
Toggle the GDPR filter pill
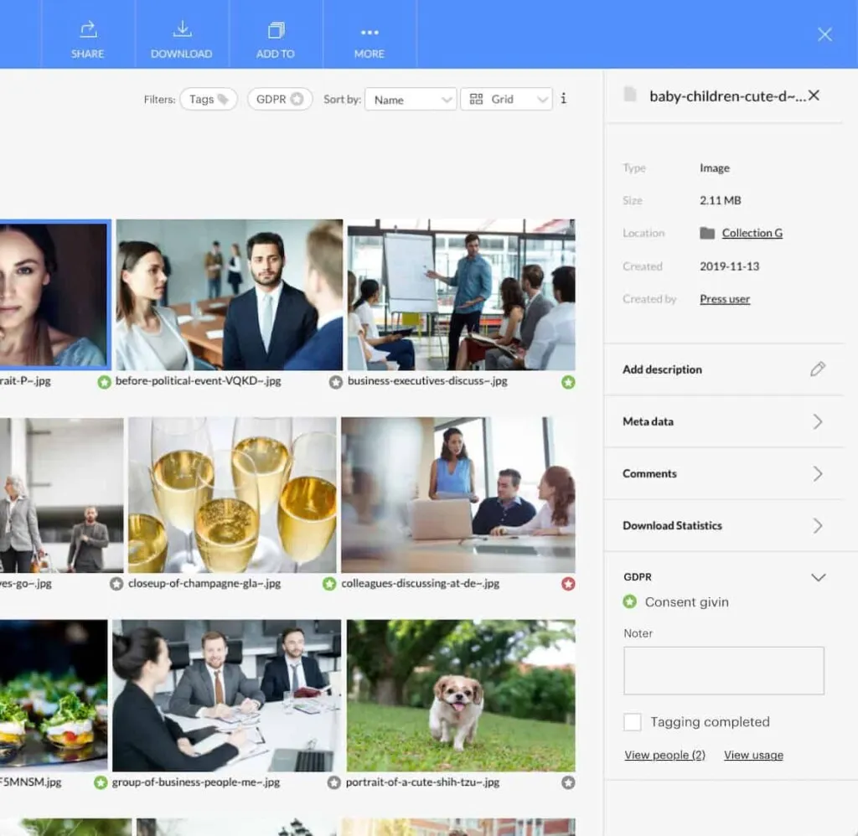click(280, 99)
